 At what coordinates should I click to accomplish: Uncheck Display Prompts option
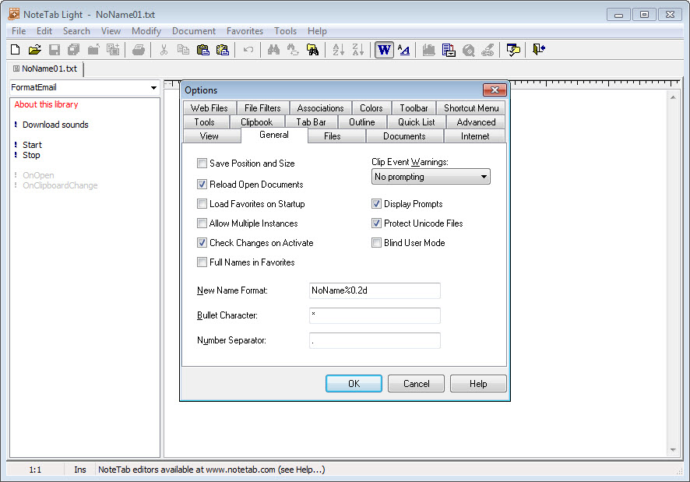coord(376,204)
